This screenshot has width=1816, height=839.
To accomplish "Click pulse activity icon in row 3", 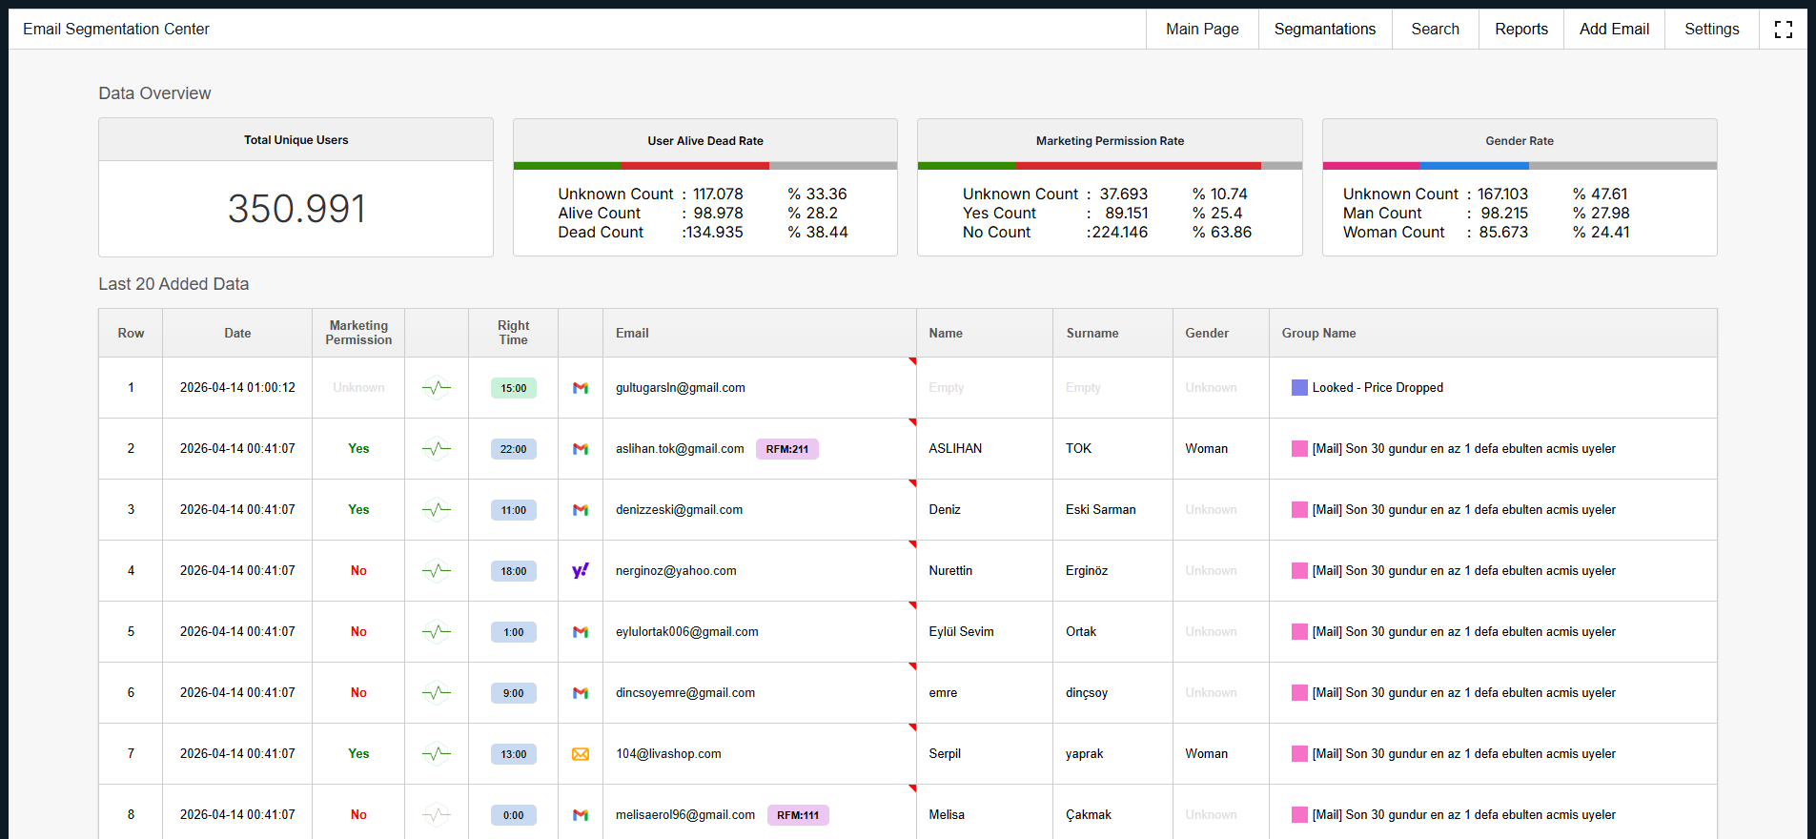I will (437, 510).
